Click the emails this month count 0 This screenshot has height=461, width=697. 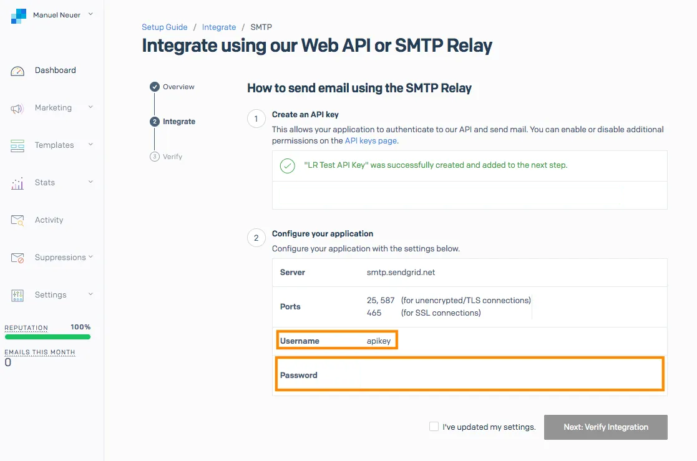8,362
